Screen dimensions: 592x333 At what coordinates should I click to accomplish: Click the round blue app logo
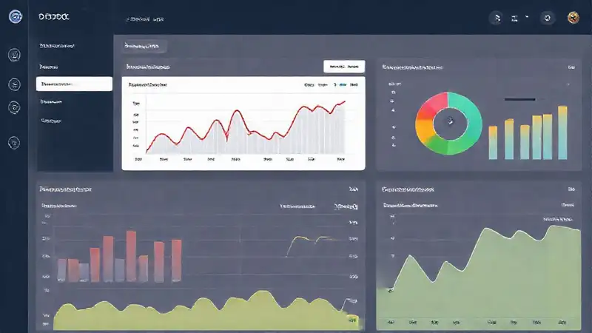click(15, 16)
